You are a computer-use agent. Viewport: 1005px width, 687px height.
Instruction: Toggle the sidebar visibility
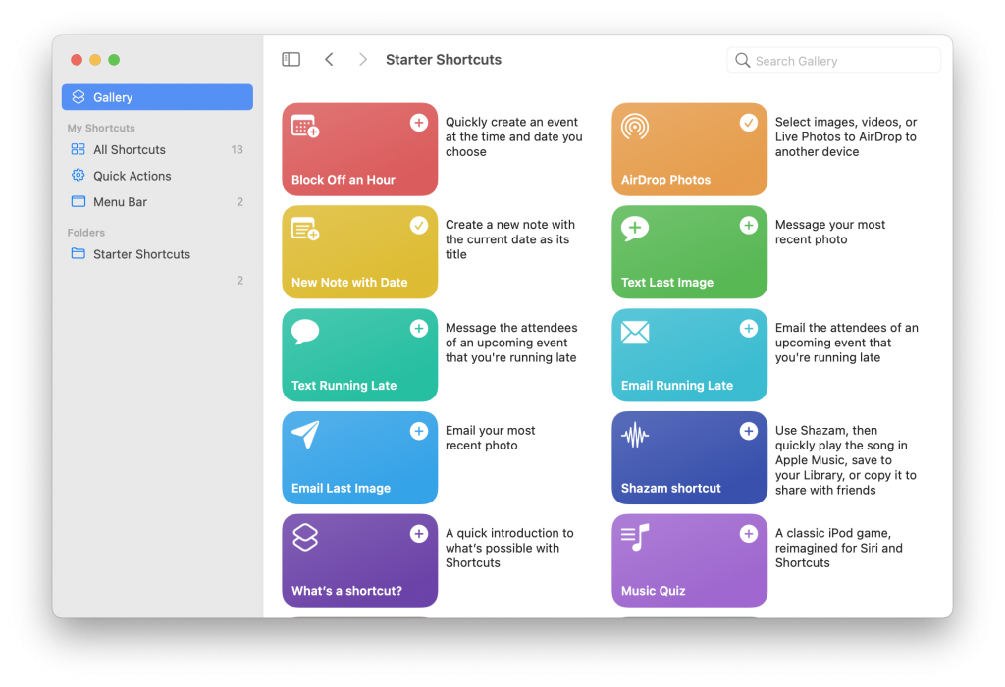coord(291,59)
